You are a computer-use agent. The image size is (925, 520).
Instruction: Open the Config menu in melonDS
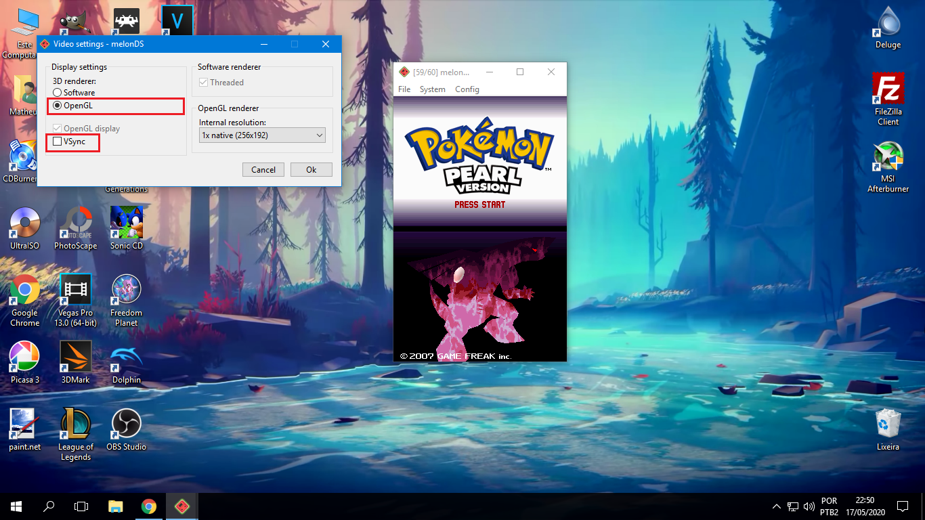pyautogui.click(x=467, y=89)
